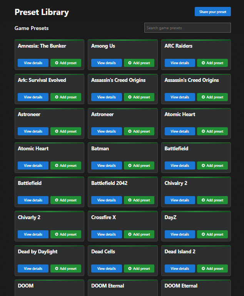244x296 pixels.
Task: Click the Batman card title
Action: tap(100, 148)
